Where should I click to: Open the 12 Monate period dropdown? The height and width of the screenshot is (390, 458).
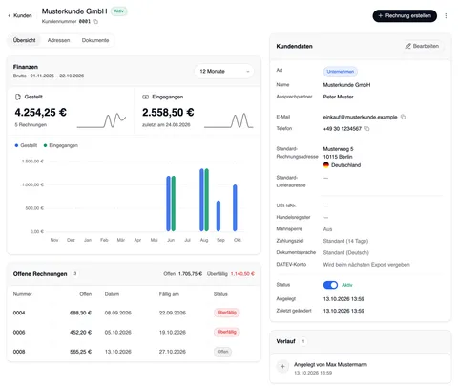click(x=224, y=71)
